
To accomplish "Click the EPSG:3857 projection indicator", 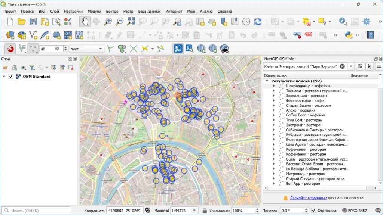I will point(355,211).
